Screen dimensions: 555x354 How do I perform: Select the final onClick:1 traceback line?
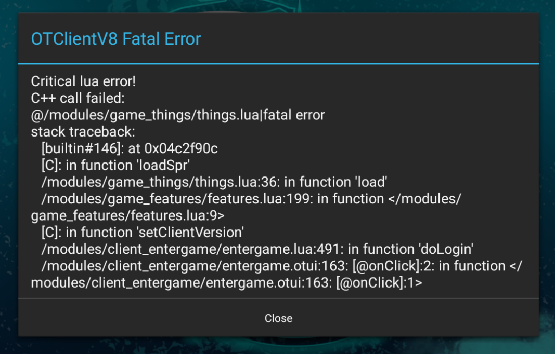tap(192, 283)
